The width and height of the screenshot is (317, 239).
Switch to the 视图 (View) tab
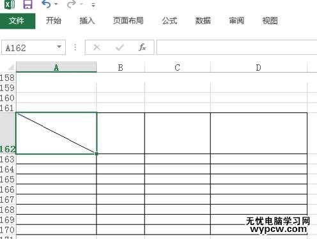point(270,21)
